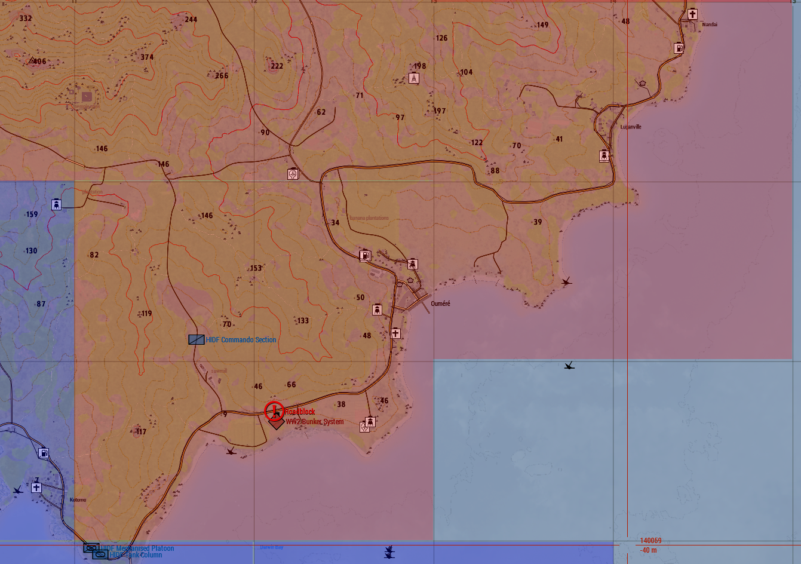Select the Luganville town label

click(631, 127)
